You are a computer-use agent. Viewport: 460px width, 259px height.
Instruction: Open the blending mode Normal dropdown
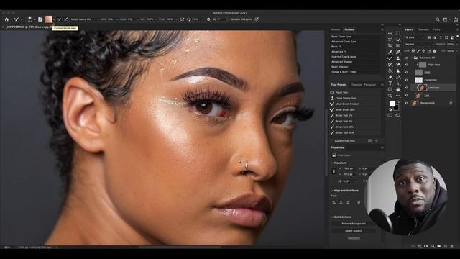coord(419,45)
